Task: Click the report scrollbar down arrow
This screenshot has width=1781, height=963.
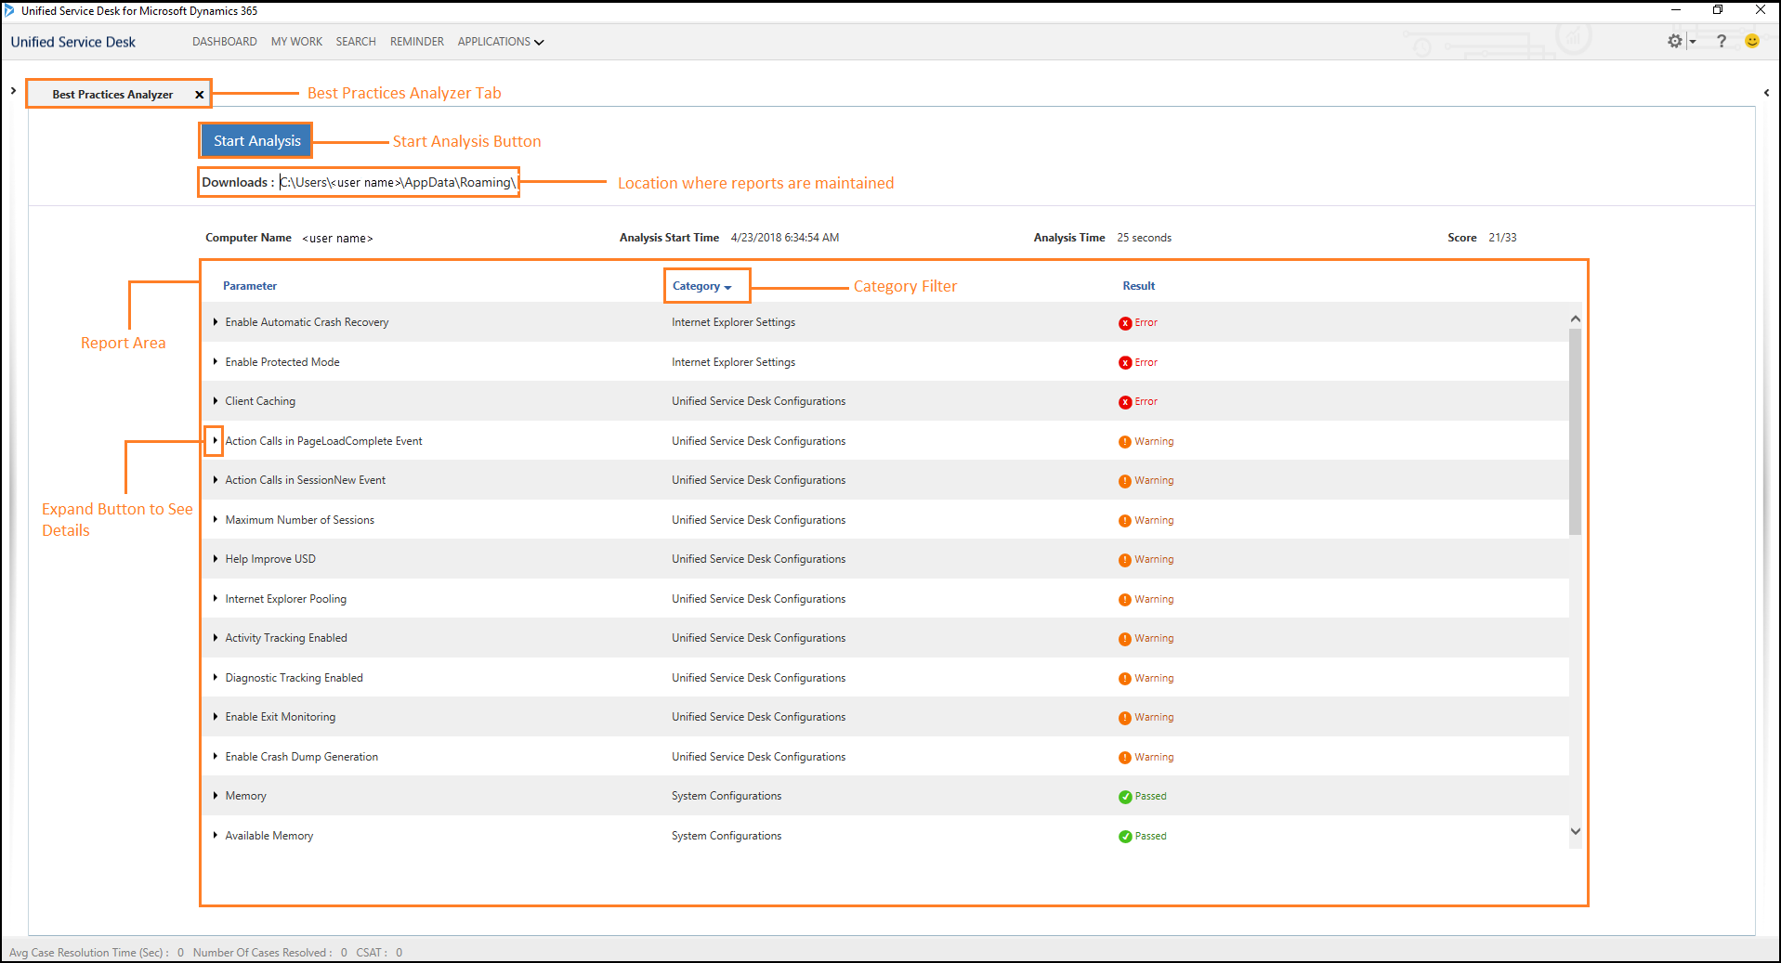Action: point(1575,831)
